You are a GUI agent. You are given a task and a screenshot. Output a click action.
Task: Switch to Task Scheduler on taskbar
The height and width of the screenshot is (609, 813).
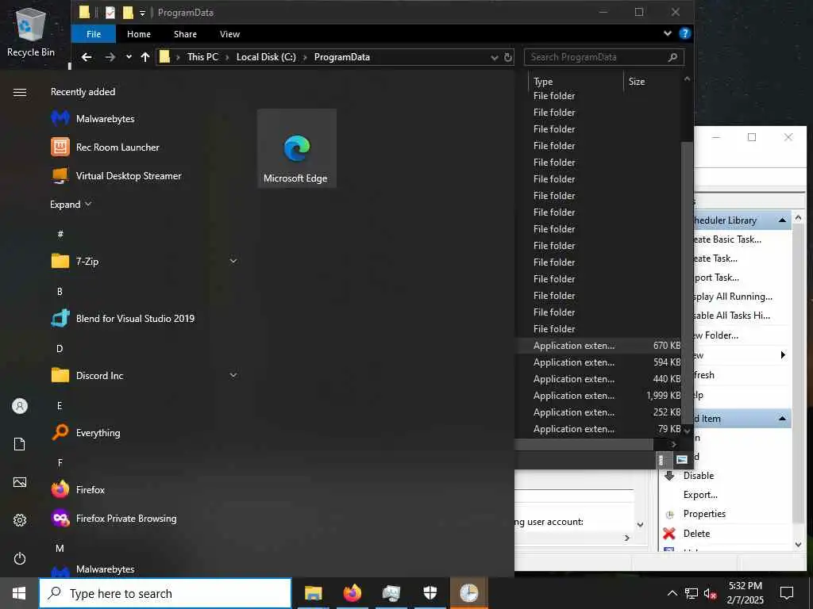pos(468,593)
